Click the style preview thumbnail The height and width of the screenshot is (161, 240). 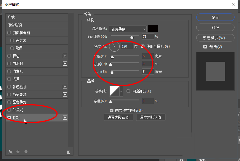[215, 71]
